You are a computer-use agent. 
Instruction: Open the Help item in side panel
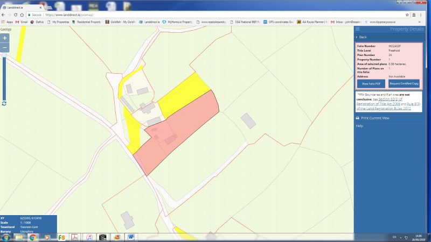359,126
